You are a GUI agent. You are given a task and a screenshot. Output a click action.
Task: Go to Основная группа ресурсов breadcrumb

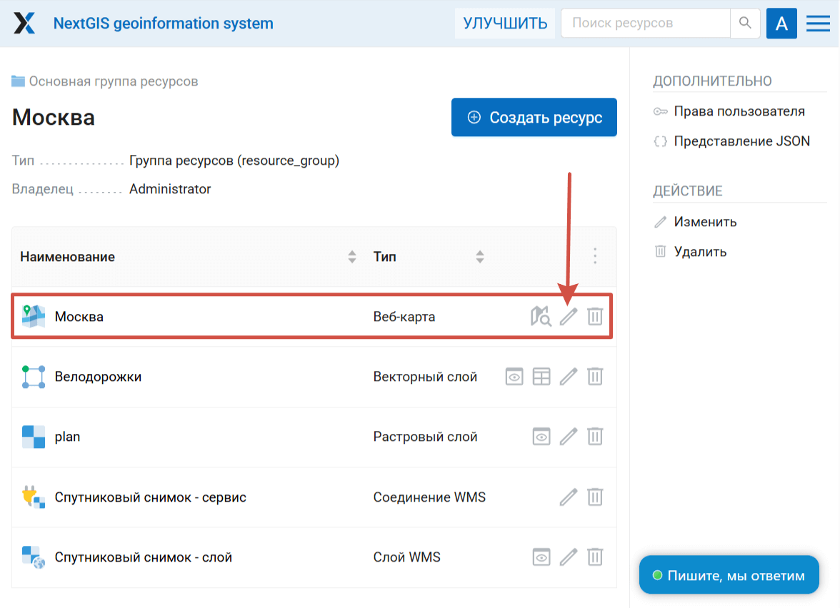pyautogui.click(x=113, y=81)
